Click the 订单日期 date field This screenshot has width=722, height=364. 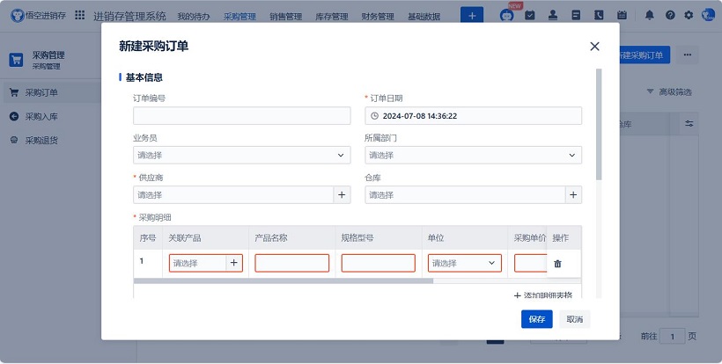(474, 116)
